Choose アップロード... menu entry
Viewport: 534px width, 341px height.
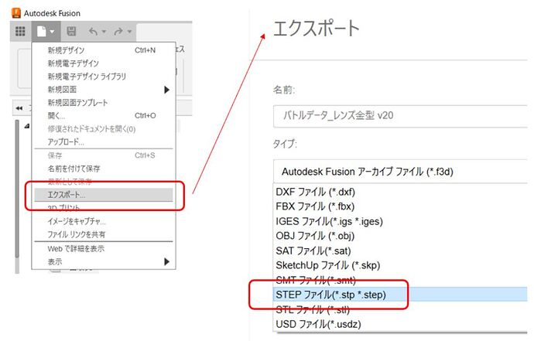(x=104, y=142)
